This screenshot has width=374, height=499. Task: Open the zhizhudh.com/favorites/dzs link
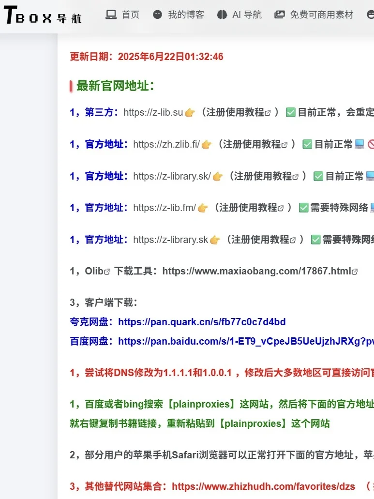coord(263,486)
